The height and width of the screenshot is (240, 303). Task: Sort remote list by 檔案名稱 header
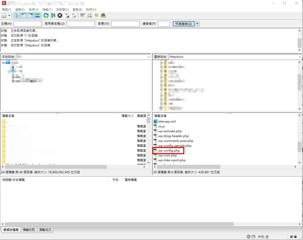(x=160, y=116)
